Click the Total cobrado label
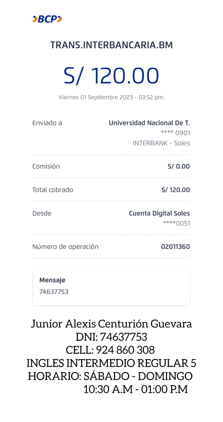Image resolution: width=223 pixels, height=422 pixels. [x=53, y=190]
